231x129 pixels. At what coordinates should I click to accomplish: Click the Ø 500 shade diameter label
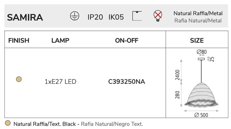201,115
